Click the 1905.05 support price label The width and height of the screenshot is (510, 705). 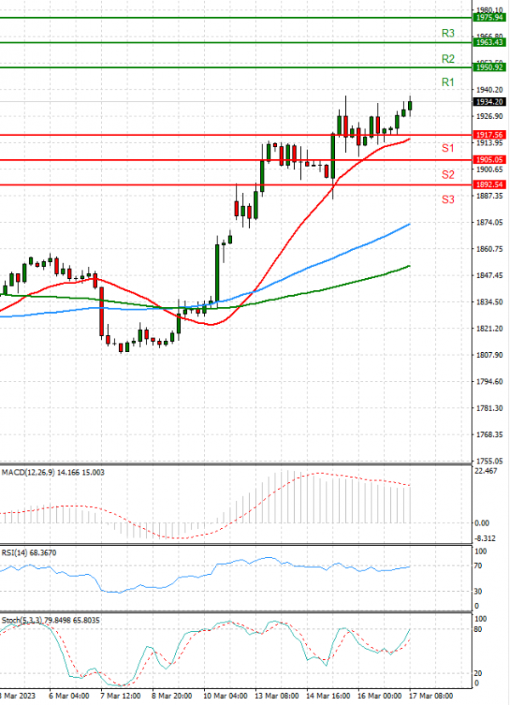[490, 160]
